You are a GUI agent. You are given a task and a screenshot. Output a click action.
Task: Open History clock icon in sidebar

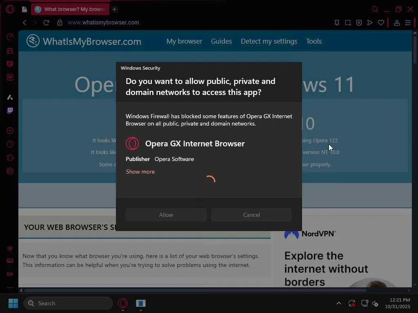(10, 144)
